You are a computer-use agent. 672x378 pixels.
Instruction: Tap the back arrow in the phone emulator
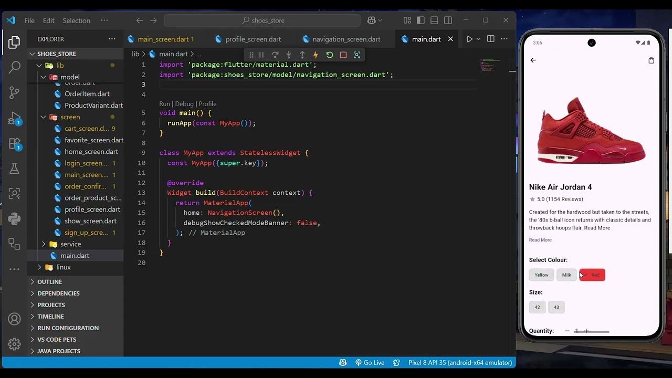tap(533, 60)
